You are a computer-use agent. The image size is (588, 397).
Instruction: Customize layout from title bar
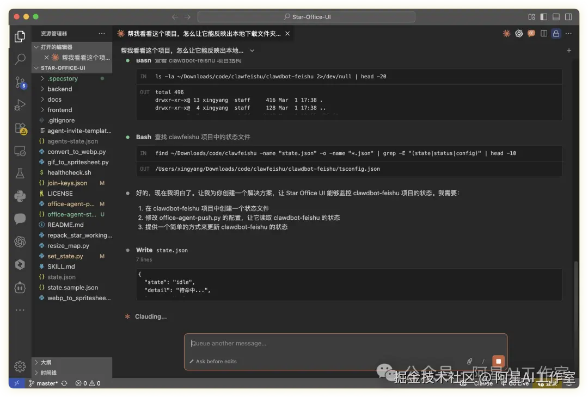pos(531,17)
